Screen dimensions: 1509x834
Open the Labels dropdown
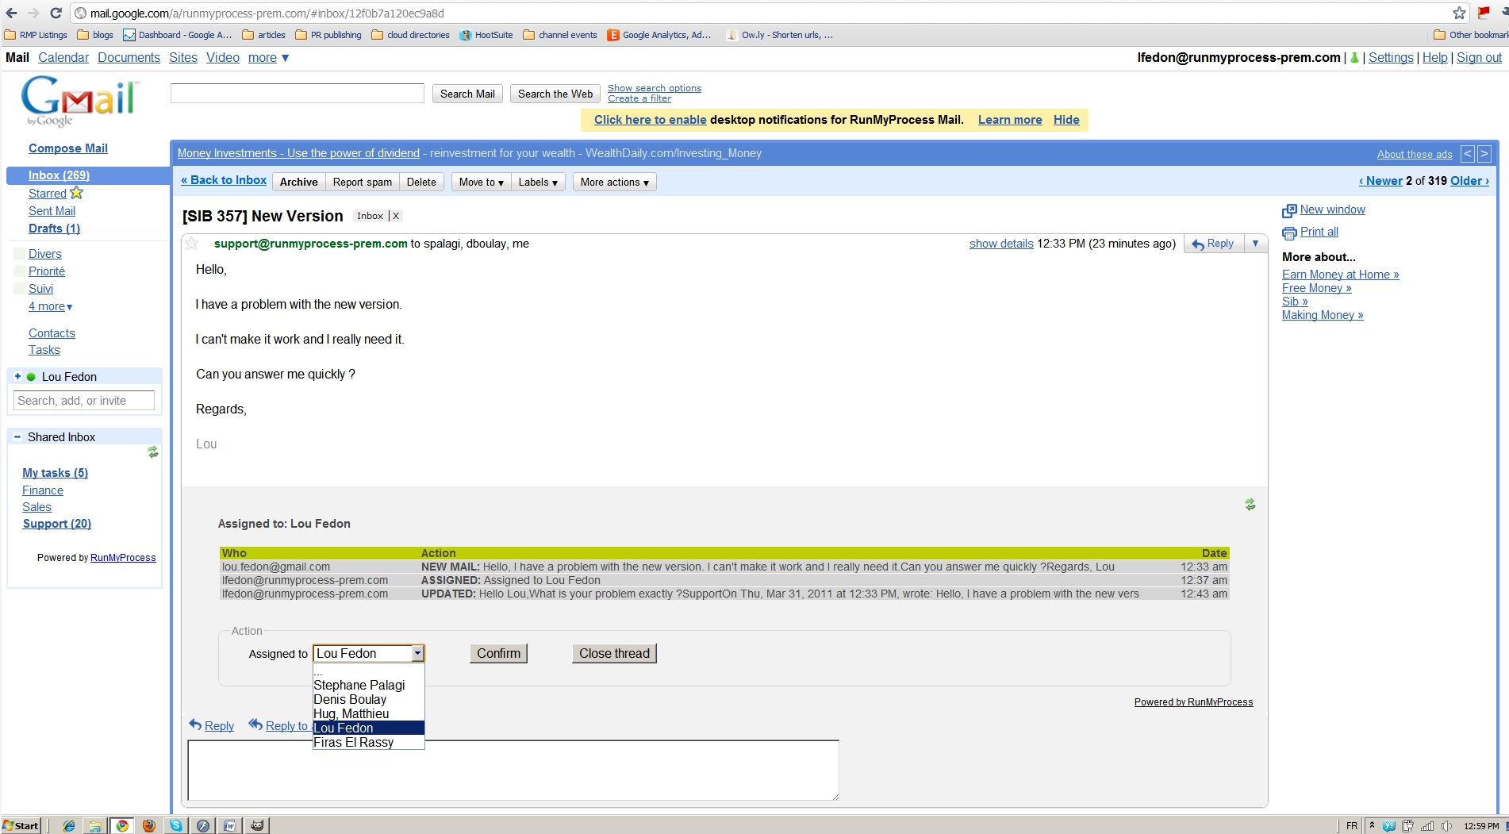[x=538, y=183]
